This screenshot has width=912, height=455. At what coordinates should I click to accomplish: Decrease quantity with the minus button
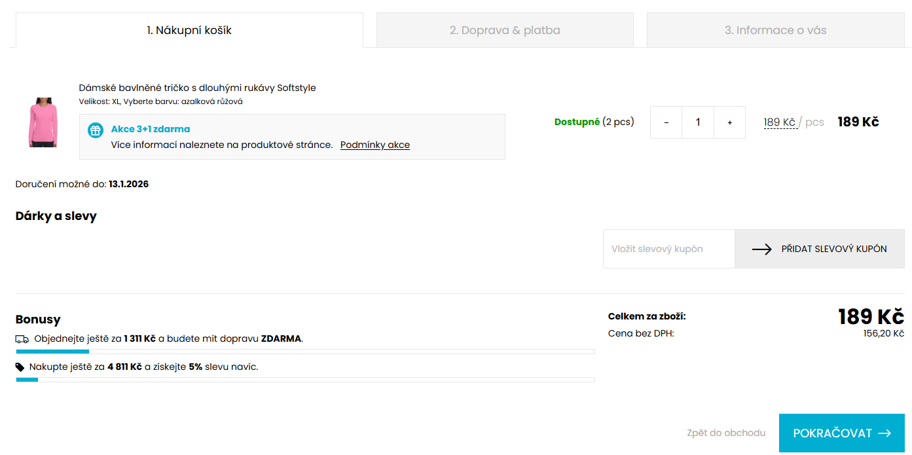click(666, 122)
